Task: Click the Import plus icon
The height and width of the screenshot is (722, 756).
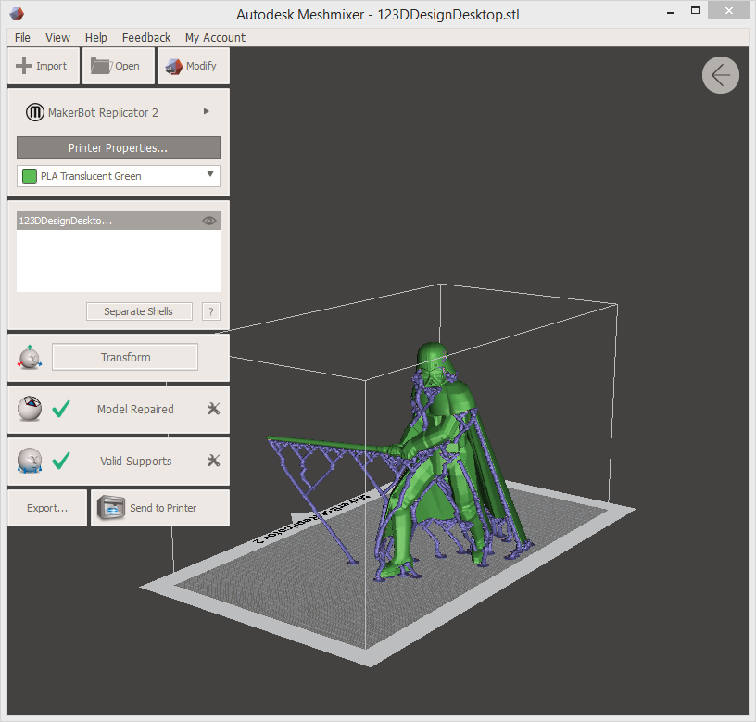Action: (25, 66)
